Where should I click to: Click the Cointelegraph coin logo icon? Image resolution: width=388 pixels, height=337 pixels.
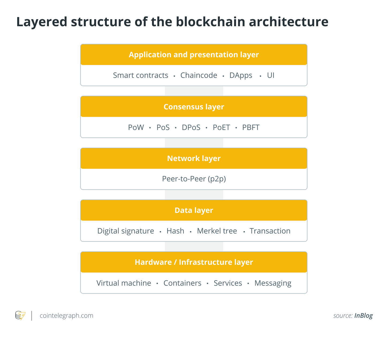(x=20, y=316)
